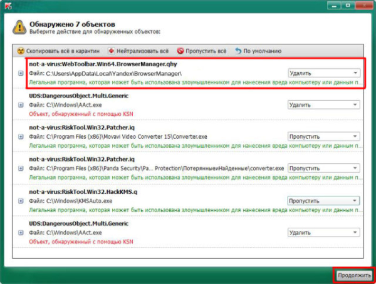
Task: Close the Kaspersky window
Action: click(364, 5)
